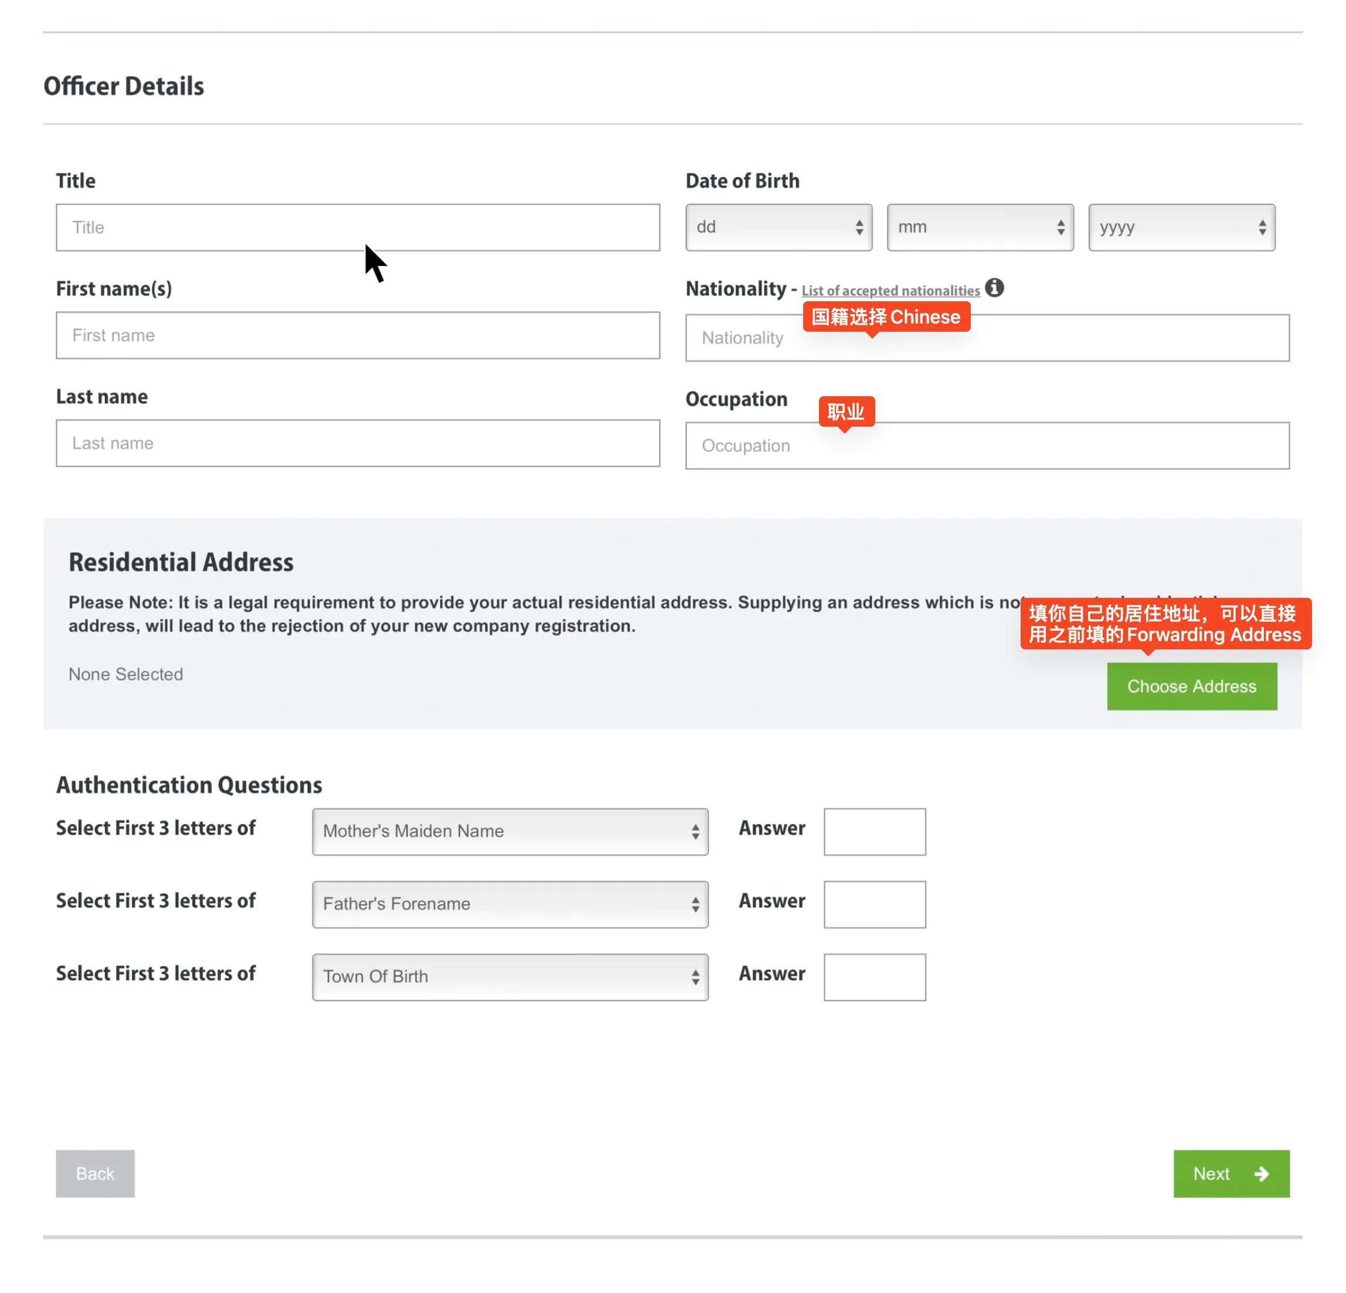Image resolution: width=1346 pixels, height=1293 pixels.
Task: Click the Town Of Birth answer box
Action: tap(874, 977)
